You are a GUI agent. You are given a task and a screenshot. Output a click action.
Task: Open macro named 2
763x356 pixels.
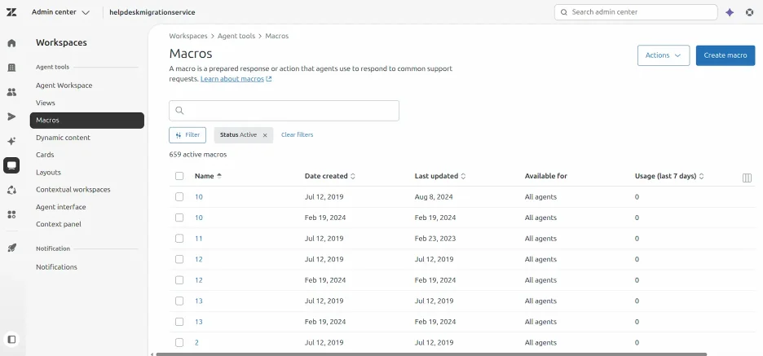click(x=196, y=342)
